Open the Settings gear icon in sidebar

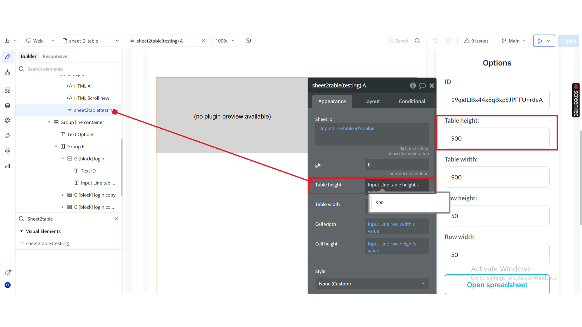[x=8, y=151]
